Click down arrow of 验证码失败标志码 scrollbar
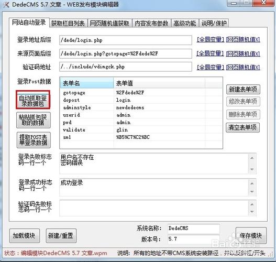The width and height of the screenshot is (276, 262). [252, 212]
